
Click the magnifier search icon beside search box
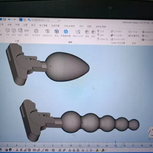point(29,20)
